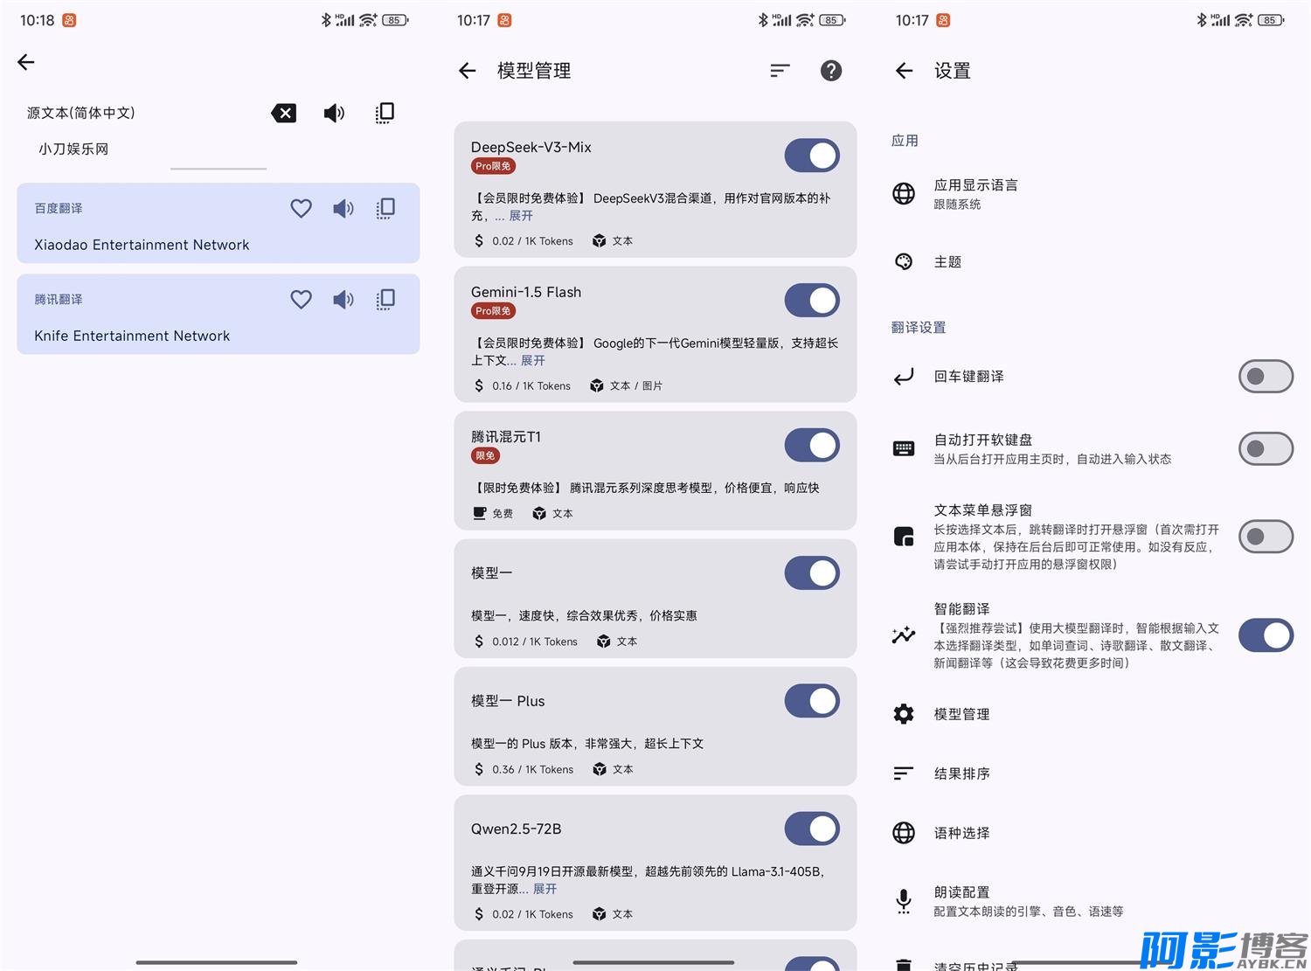Click floating window icon beside 文本菜单悬浮窗
This screenshot has width=1311, height=971.
coord(904,537)
